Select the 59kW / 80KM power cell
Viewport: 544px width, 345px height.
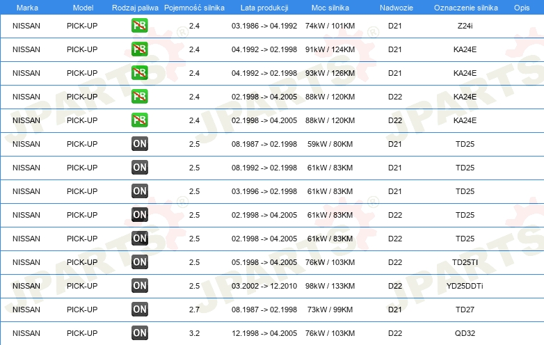pyautogui.click(x=330, y=144)
